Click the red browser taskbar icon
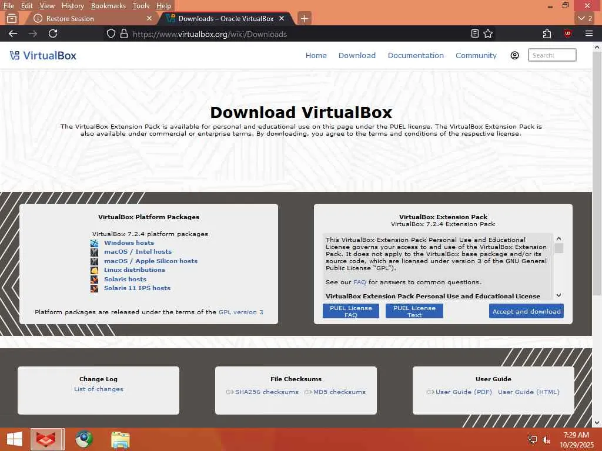 point(46,439)
